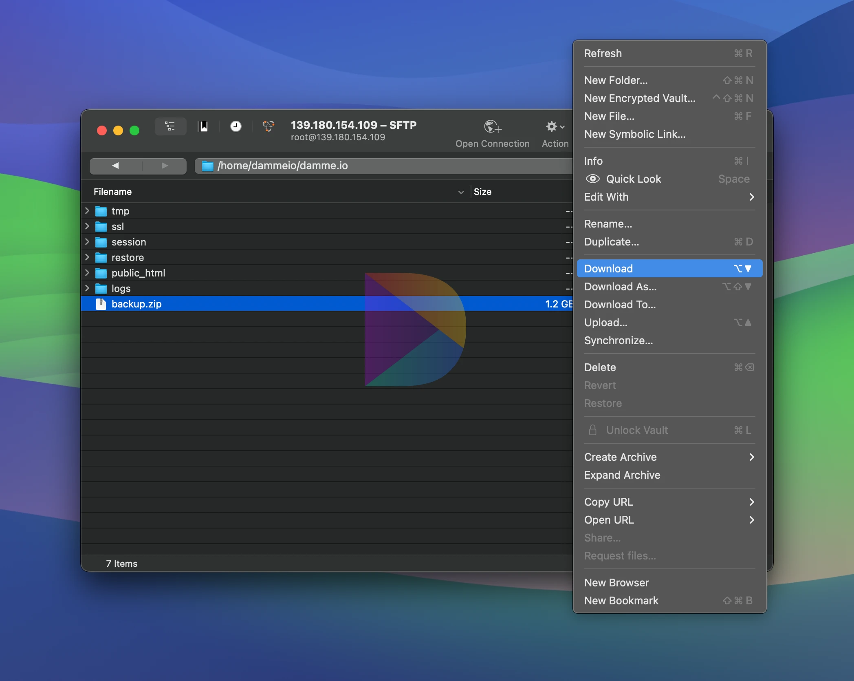This screenshot has width=854, height=681.
Task: Select New Bookmark menu item
Action: coord(669,601)
